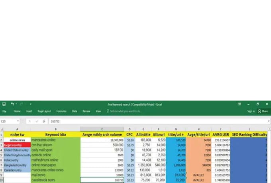Switch to the Insert ribbon tab
271x183 pixels.
pos(29,111)
